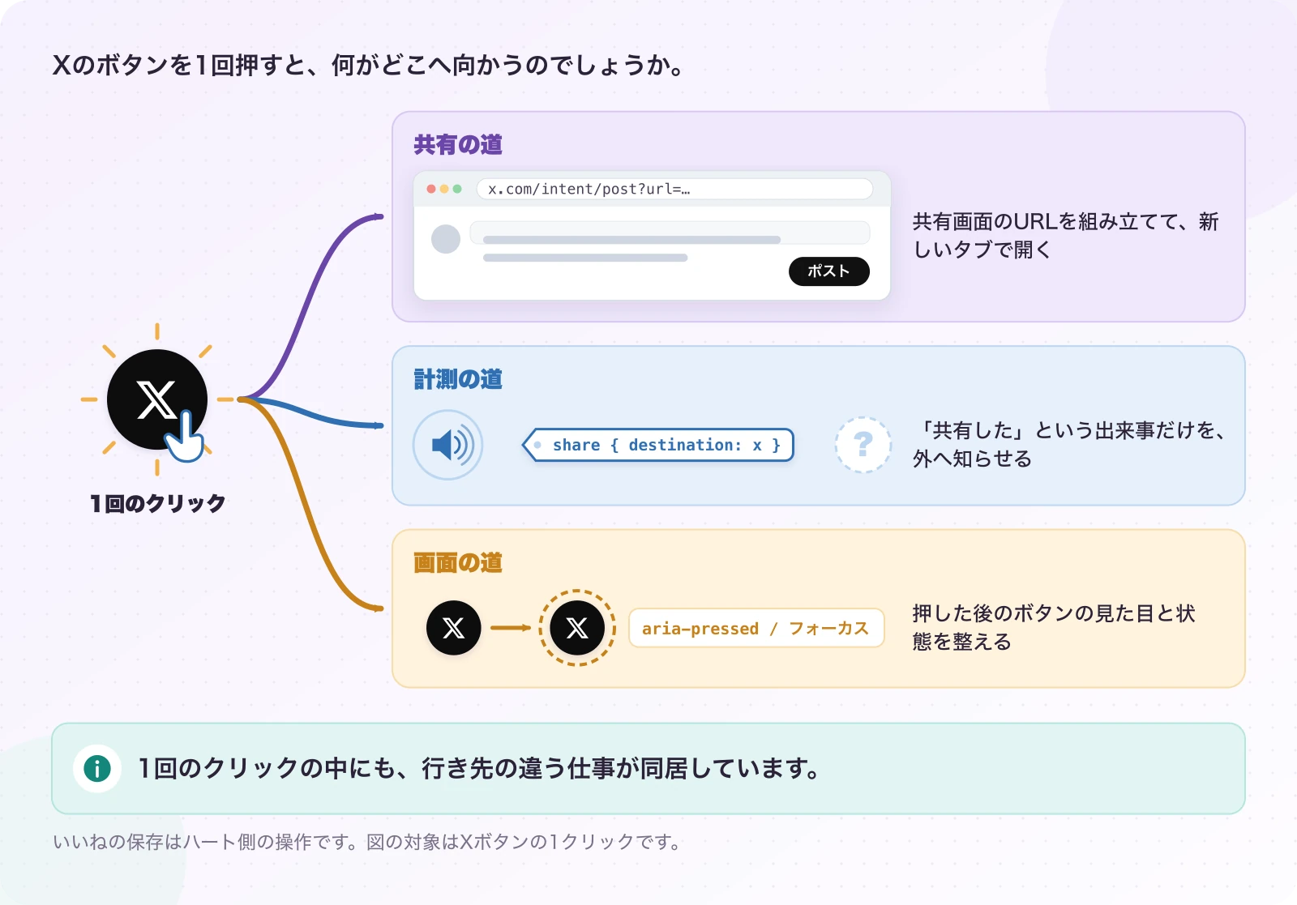1297x905 pixels.
Task: Click the red window dot in mock browser
Action: tap(431, 189)
